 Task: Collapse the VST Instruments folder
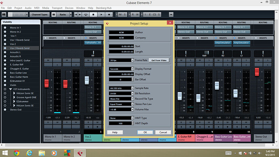point(11,89)
